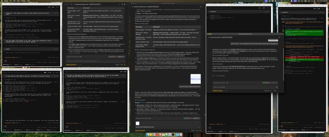Image resolution: width=329 pixels, height=137 pixels.
Task: Focus the message box containing 'I guess with things like this table'
Action: coord(168,125)
